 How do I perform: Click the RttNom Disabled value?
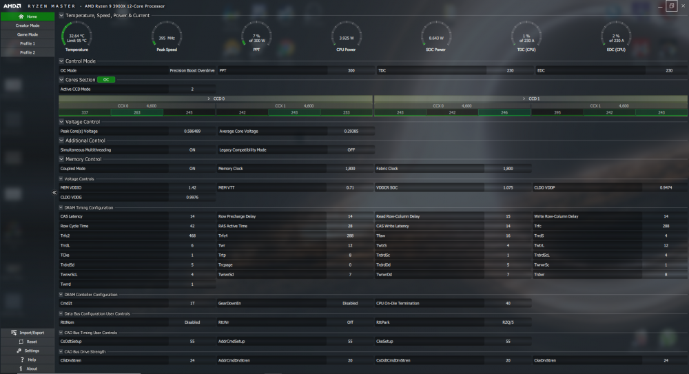(192, 322)
